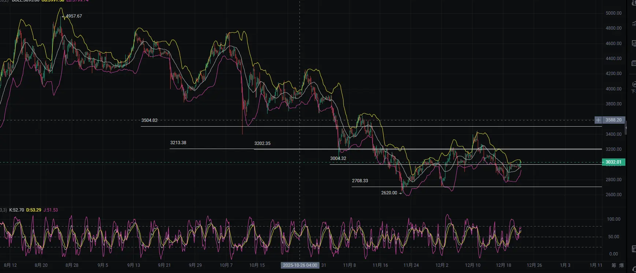The image size is (636, 273).
Task: Click the 11月 24 date label
Action: (411, 265)
